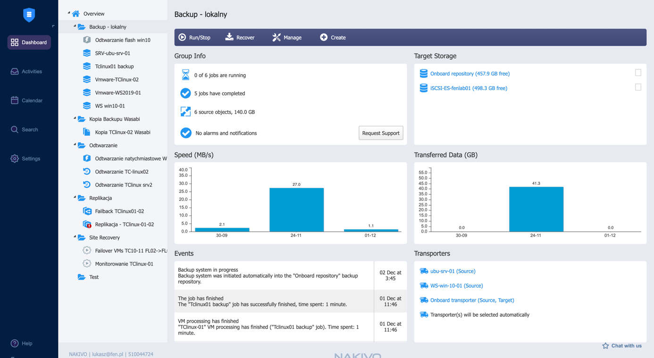The image size is (654, 358).
Task: Click the Overview home icon
Action: [76, 14]
